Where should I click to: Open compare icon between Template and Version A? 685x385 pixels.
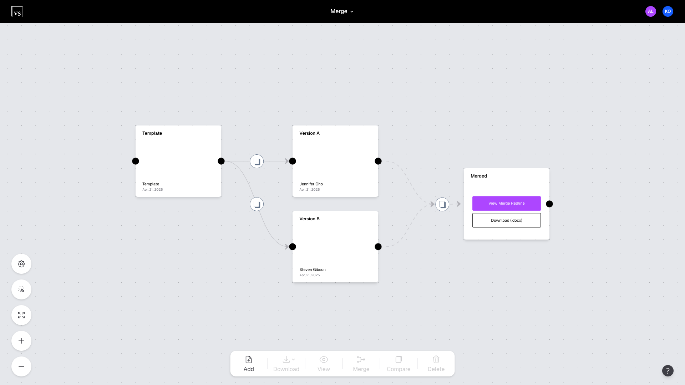click(x=257, y=161)
